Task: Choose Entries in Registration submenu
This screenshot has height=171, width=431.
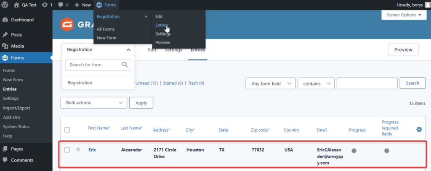Action: 162,25
